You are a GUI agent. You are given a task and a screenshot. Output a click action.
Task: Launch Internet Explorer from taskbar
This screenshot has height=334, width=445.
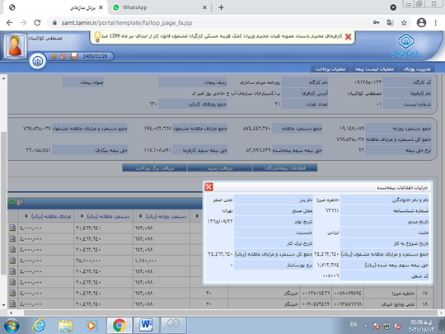(x=39, y=326)
